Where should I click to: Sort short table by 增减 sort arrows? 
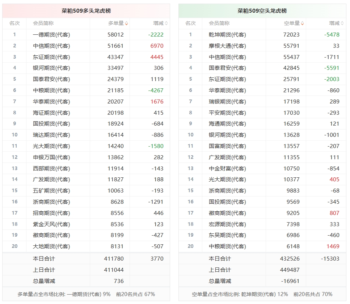click(x=342, y=23)
